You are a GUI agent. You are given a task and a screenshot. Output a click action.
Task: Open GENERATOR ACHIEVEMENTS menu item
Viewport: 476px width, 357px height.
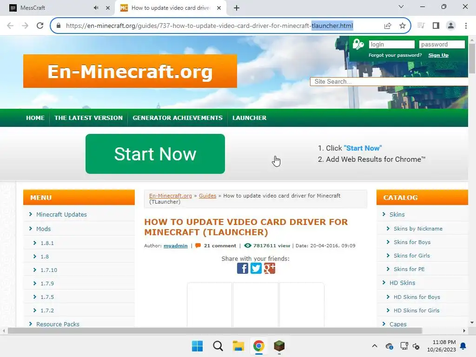point(177,118)
